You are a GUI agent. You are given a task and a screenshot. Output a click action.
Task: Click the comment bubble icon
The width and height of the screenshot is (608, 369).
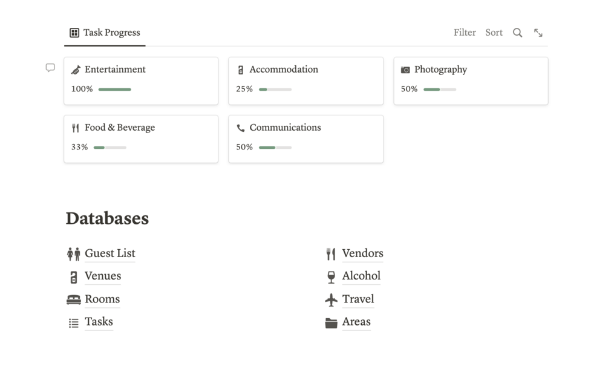pos(50,68)
